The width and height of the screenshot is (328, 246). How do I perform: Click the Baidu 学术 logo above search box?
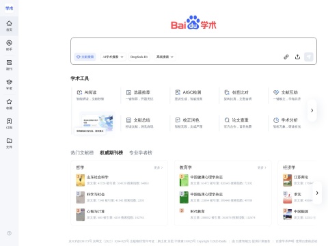click(x=193, y=23)
